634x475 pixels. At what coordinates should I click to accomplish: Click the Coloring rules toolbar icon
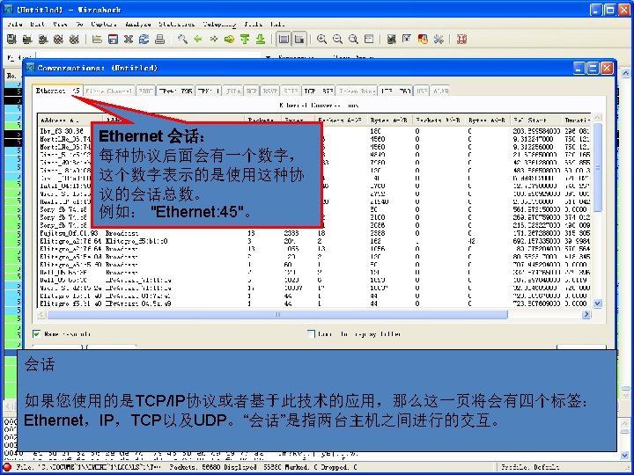tap(423, 40)
